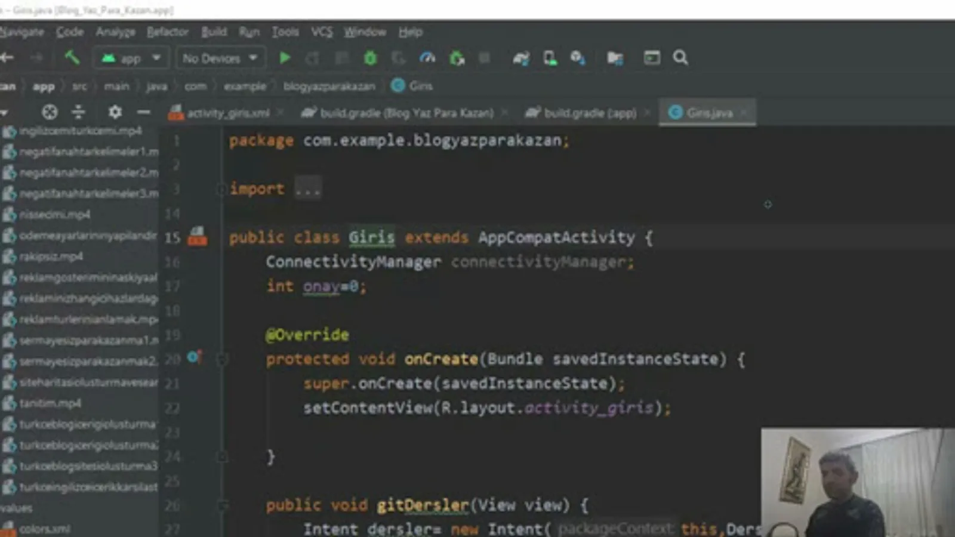This screenshot has width=955, height=537.
Task: Open the Refactor menu
Action: 167,32
